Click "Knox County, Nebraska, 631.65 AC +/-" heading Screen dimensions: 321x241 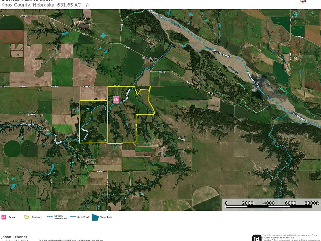45,5
